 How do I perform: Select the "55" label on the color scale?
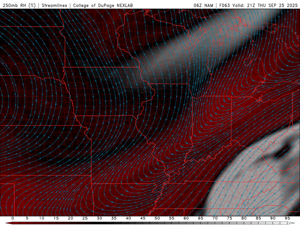(x=172, y=218)
